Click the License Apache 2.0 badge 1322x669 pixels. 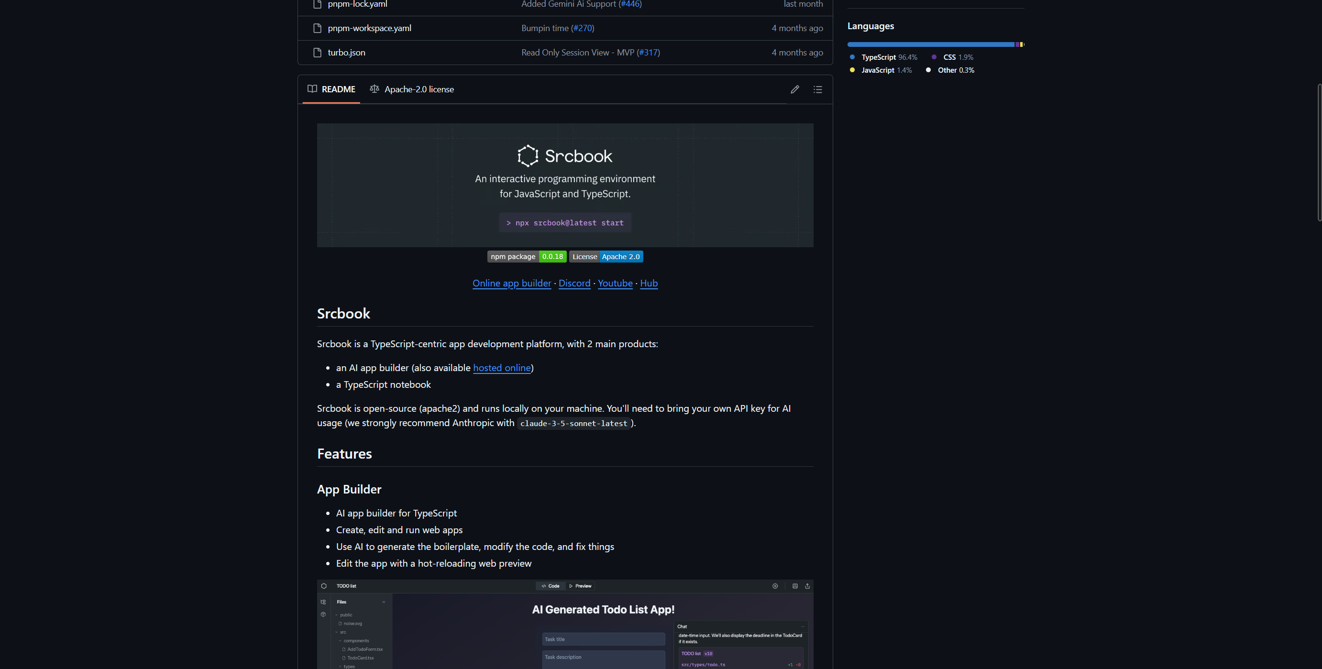(606, 256)
